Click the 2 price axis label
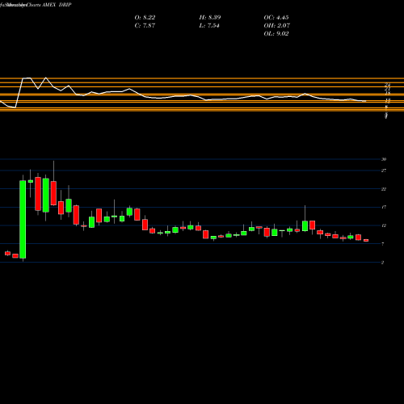The width and height of the screenshot is (404, 404). (383, 263)
